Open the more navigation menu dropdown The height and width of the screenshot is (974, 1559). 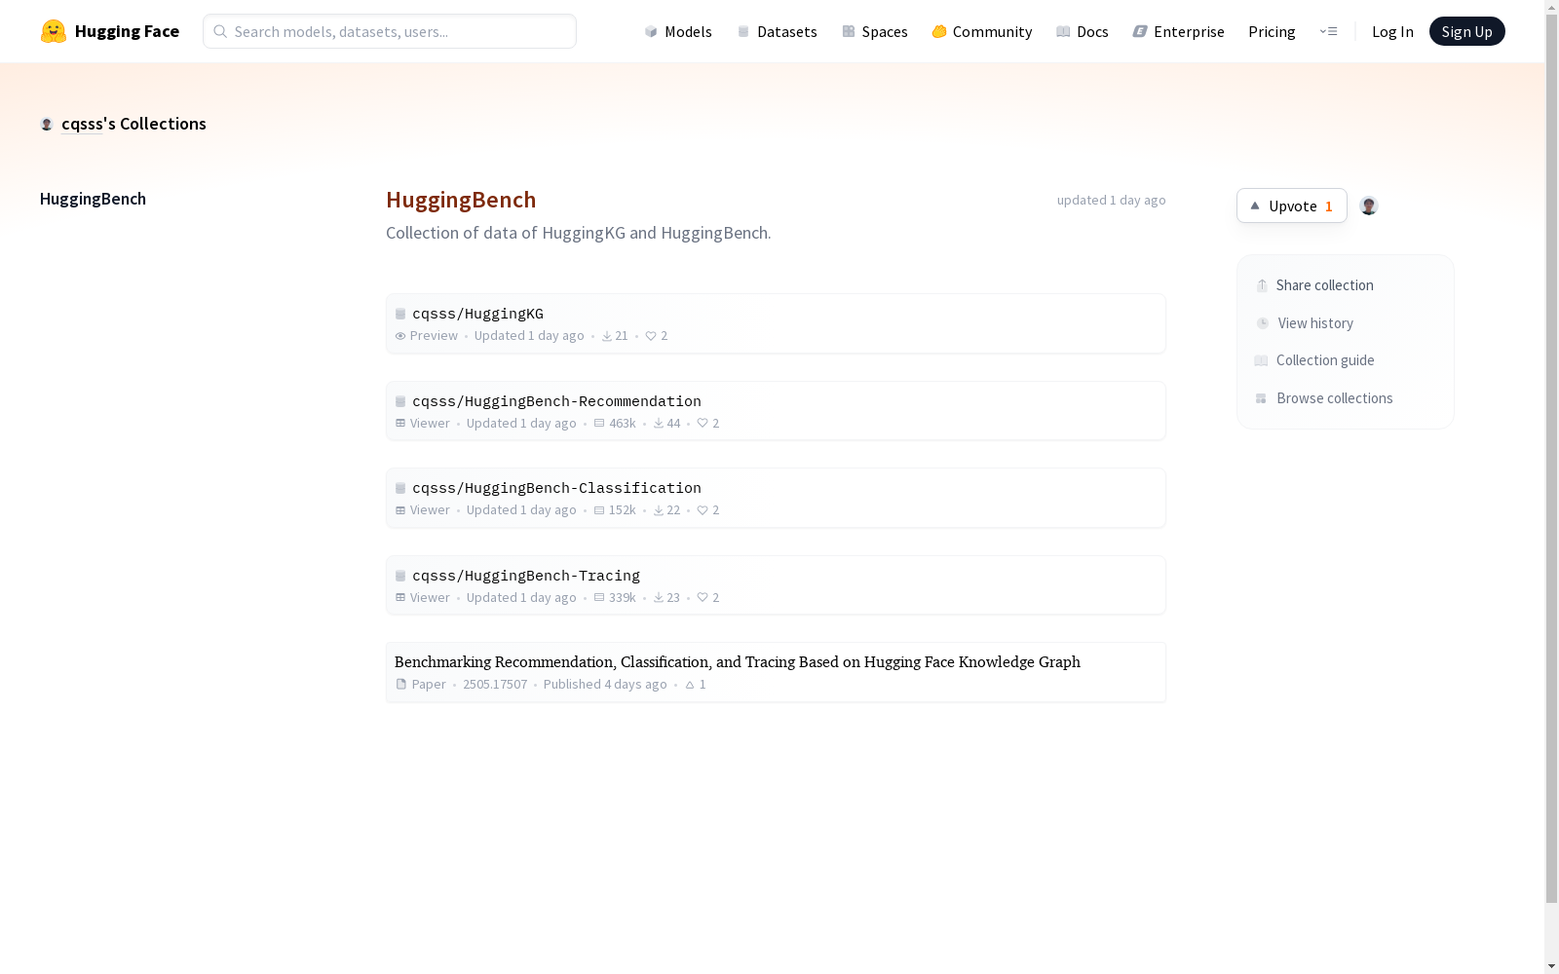(x=1328, y=31)
